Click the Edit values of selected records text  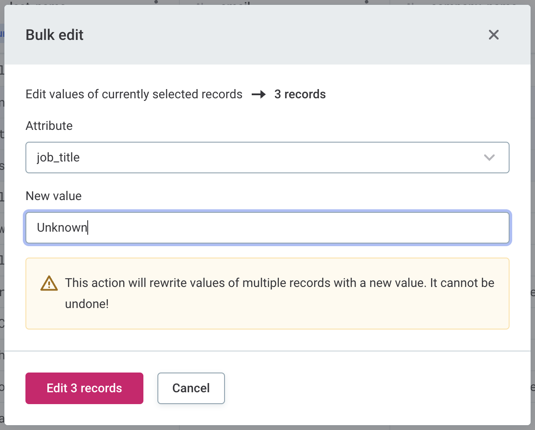click(134, 94)
